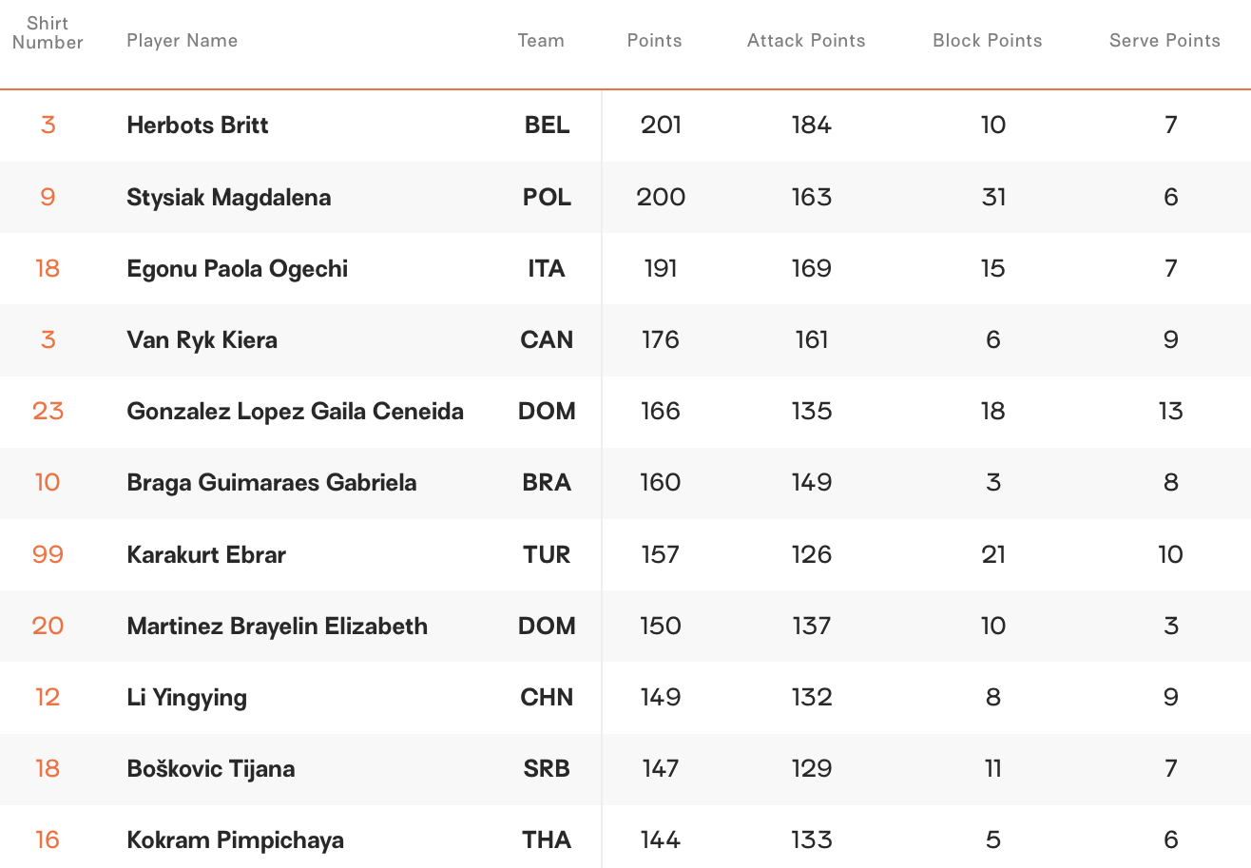Click the Block Points column header
Image resolution: width=1251 pixels, height=868 pixels.
pyautogui.click(x=988, y=41)
